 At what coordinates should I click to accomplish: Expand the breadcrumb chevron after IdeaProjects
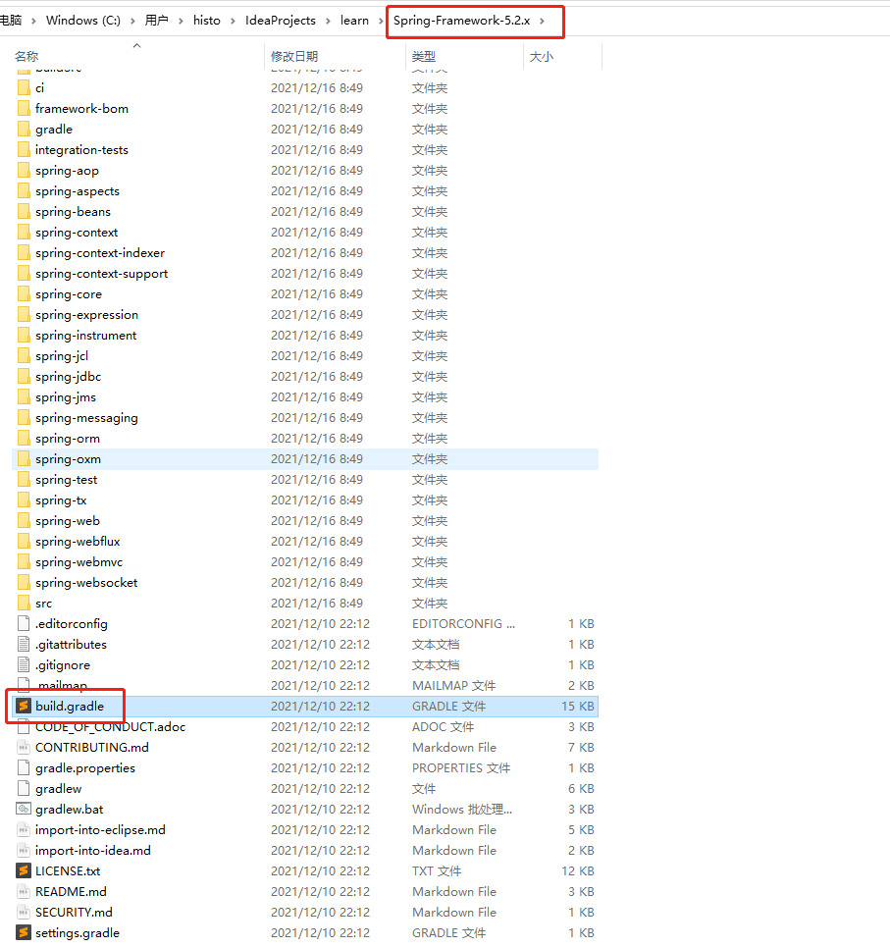(x=328, y=21)
